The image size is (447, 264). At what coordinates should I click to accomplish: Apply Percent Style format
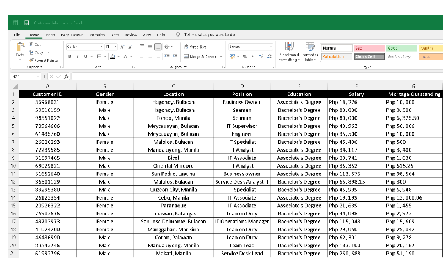pos(245,57)
